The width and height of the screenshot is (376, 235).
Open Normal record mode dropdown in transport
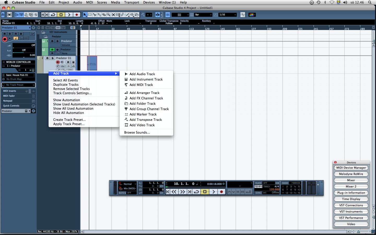click(x=128, y=184)
